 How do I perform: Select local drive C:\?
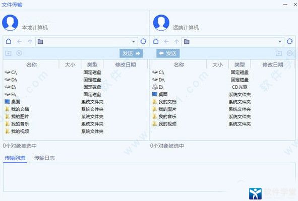(11, 73)
